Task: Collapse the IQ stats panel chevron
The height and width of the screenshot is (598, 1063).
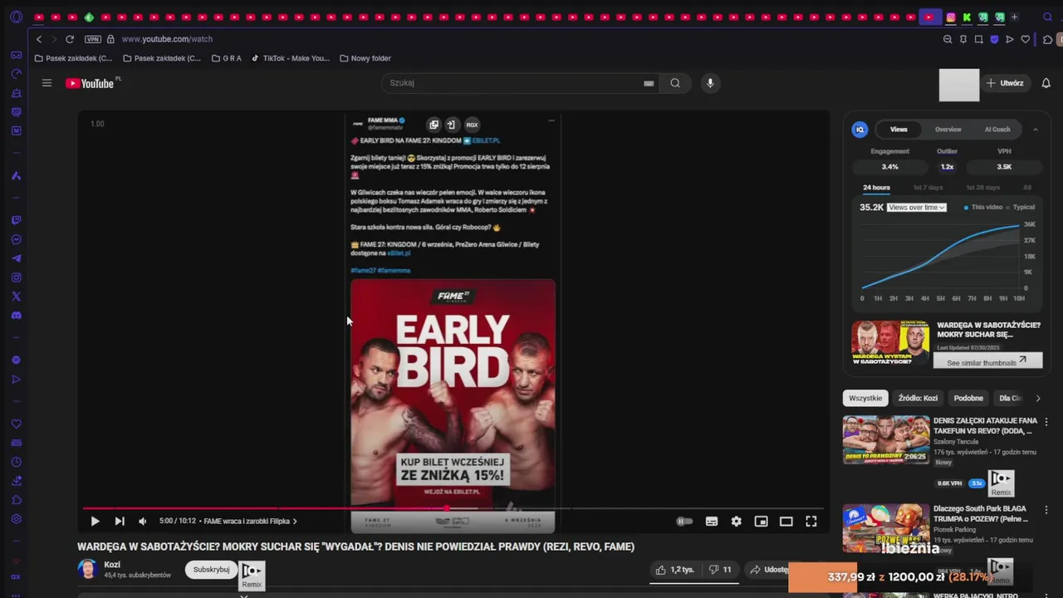Action: pos(1036,130)
